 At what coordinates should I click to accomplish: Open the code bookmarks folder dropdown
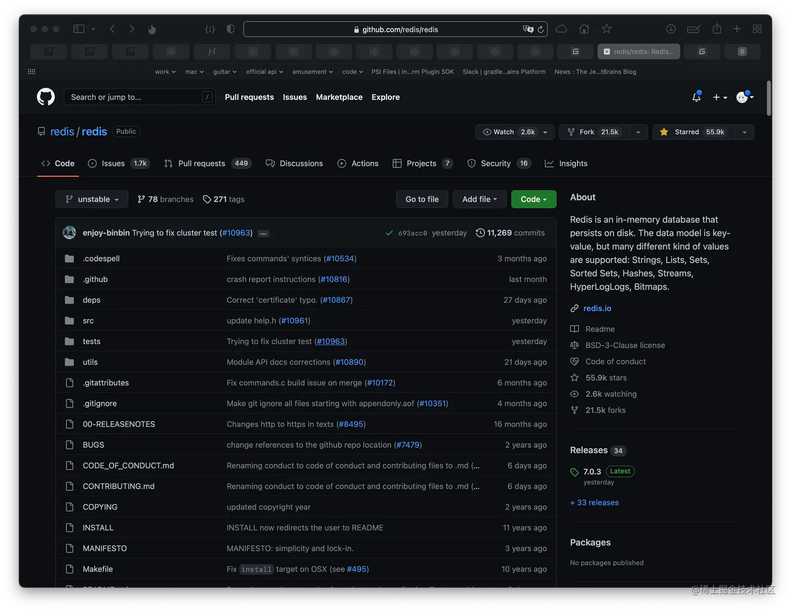[x=353, y=72]
